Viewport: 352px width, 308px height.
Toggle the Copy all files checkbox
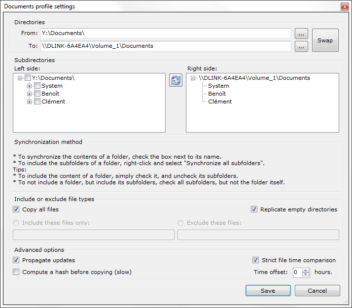click(17, 209)
